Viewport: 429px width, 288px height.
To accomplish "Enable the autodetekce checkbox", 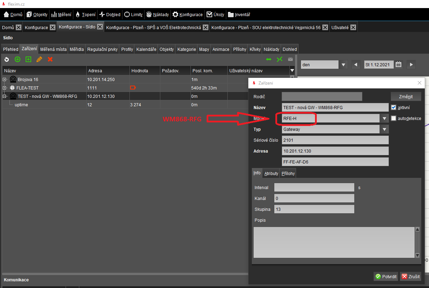I will (x=394, y=118).
